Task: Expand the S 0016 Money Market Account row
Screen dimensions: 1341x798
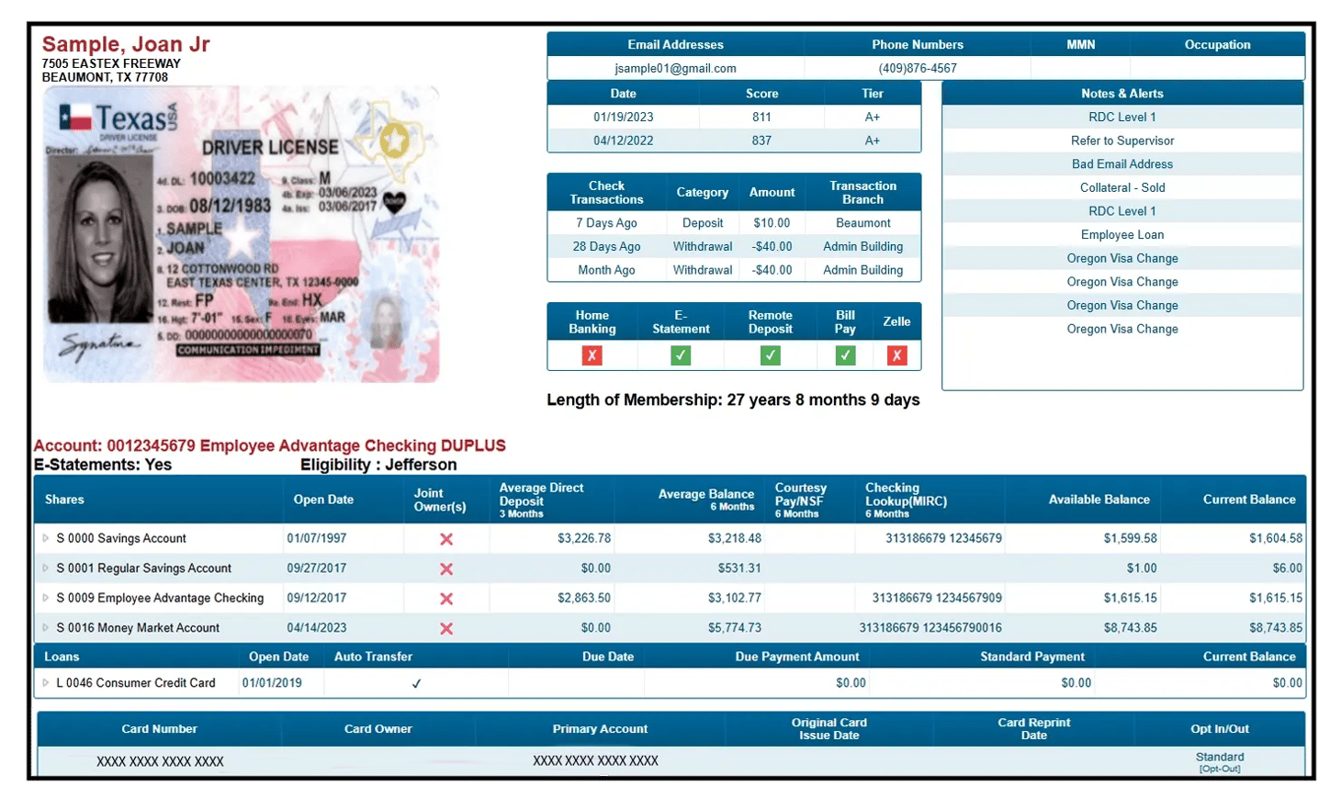Action: 45,627
